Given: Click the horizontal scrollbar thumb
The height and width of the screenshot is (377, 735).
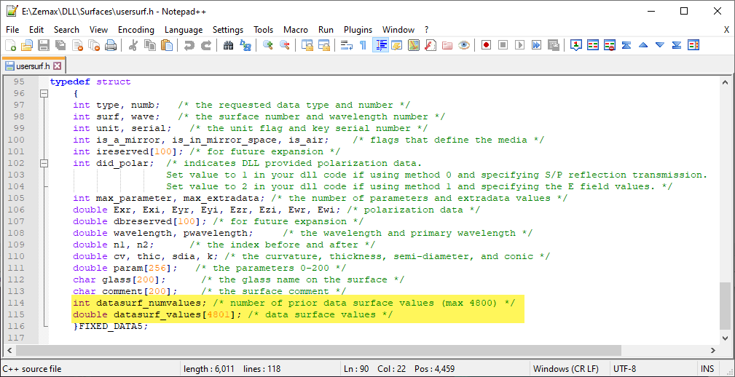Looking at the screenshot, I should point(319,350).
